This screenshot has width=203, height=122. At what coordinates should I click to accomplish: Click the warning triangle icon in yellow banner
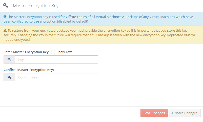(x=5, y=30)
